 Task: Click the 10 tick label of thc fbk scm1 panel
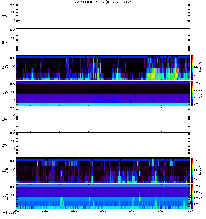point(14,203)
